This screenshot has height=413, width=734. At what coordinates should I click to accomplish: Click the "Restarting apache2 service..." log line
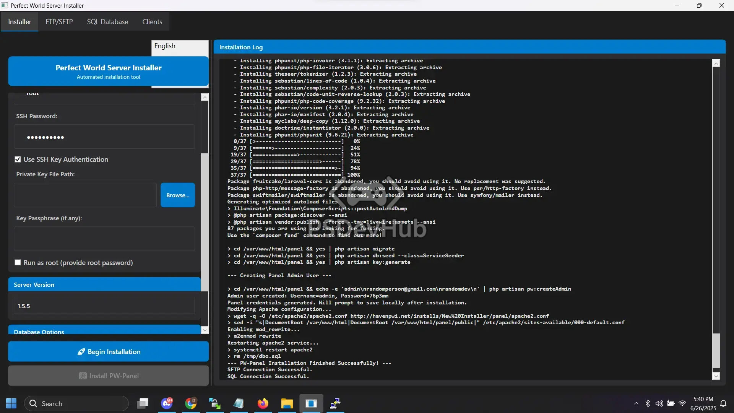(x=273, y=343)
